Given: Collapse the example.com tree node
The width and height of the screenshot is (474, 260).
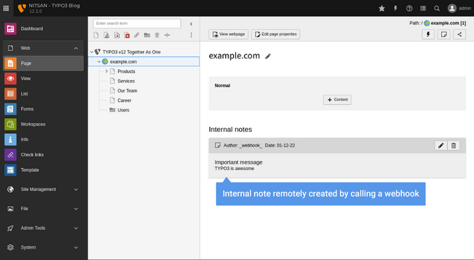Looking at the screenshot, I should click(98, 62).
